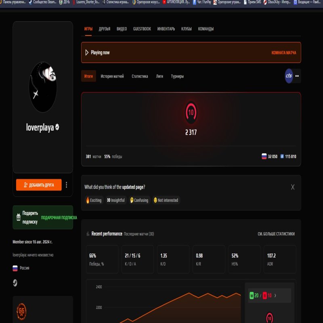The width and height of the screenshot is (323, 323).
Task: Select the Insightful feedback reaction
Action: pos(116,200)
